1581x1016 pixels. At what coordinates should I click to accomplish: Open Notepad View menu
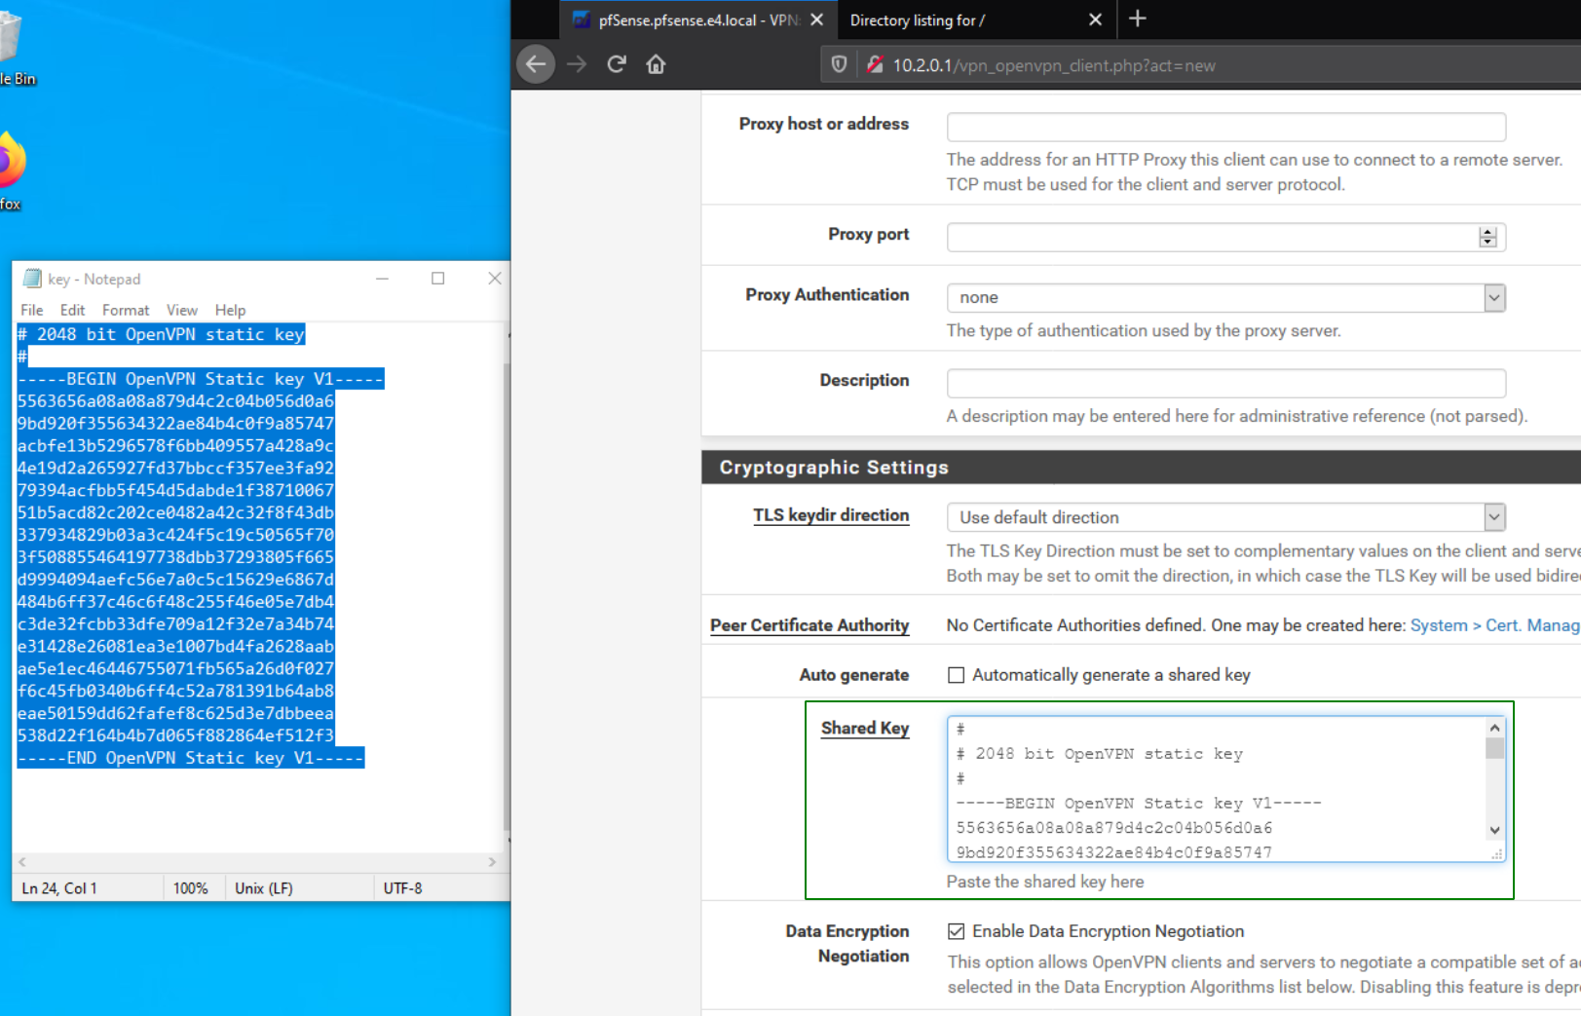click(182, 310)
